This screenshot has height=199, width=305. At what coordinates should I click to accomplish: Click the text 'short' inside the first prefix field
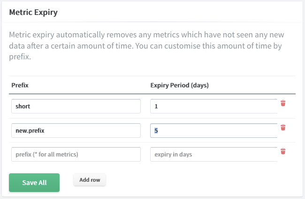23,107
